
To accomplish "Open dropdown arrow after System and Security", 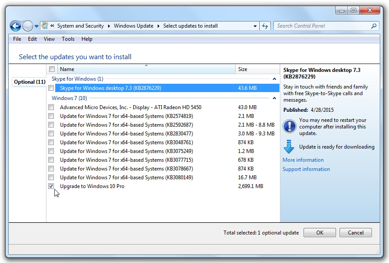I will (109, 26).
